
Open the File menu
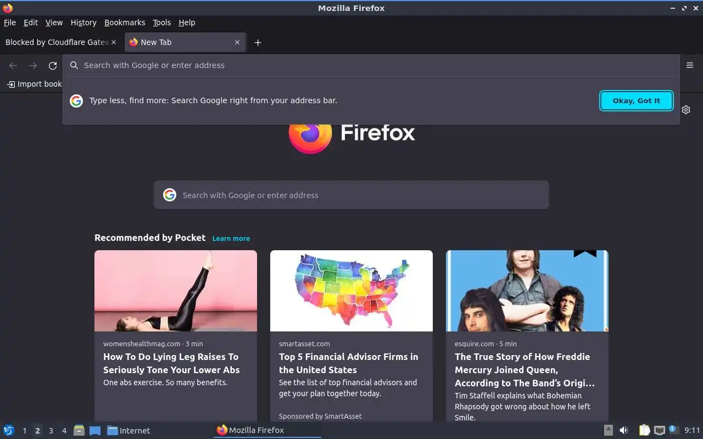pyautogui.click(x=10, y=22)
